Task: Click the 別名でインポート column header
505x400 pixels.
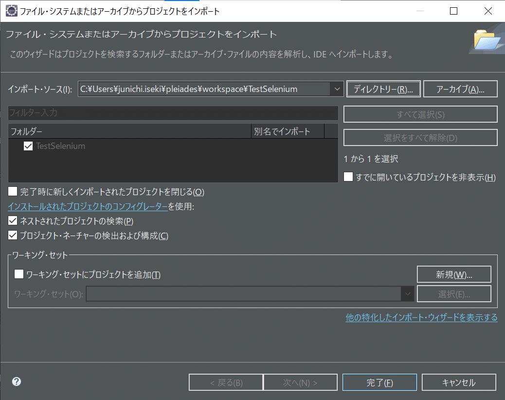Action: click(288, 131)
